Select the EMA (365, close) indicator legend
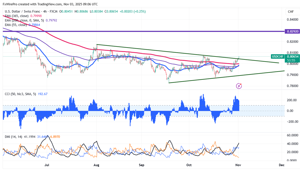Viewport: 300px width, 170px height. tap(17, 16)
